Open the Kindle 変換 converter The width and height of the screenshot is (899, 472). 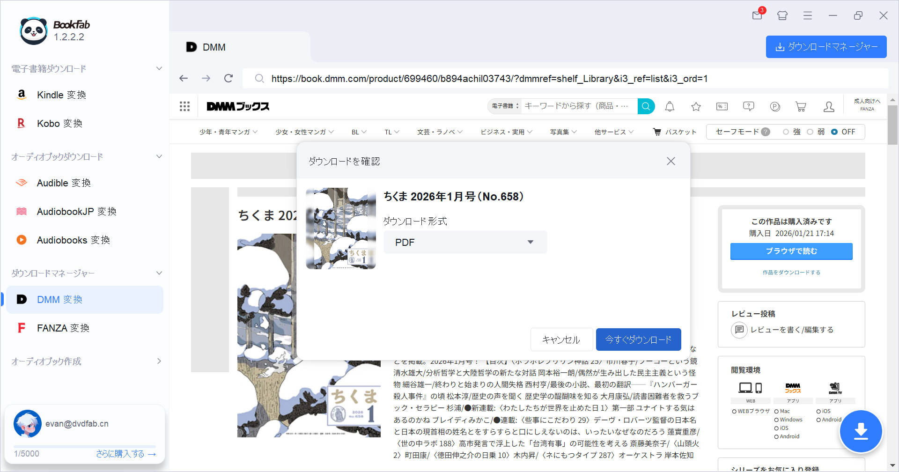click(x=61, y=95)
